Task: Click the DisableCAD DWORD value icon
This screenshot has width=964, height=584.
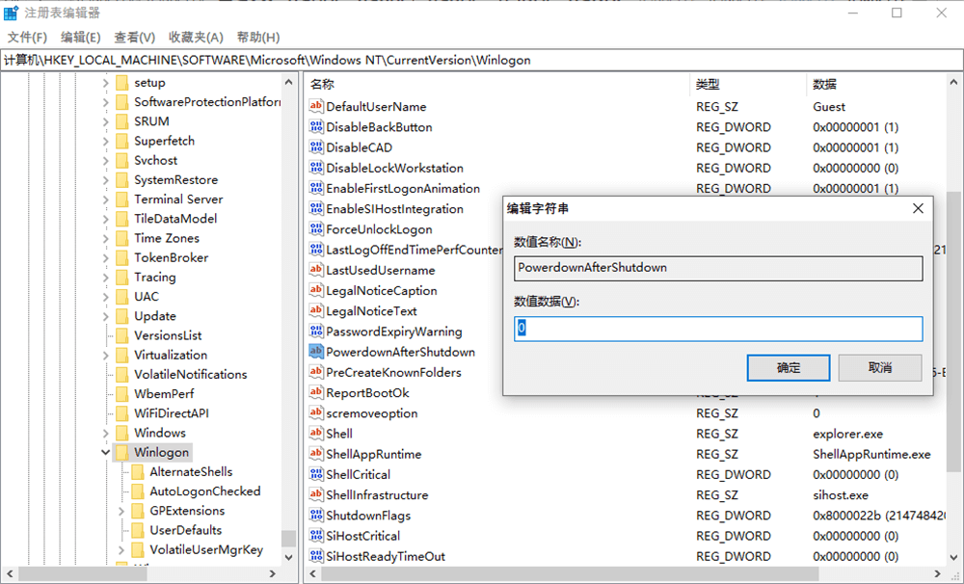Action: pyautogui.click(x=316, y=147)
